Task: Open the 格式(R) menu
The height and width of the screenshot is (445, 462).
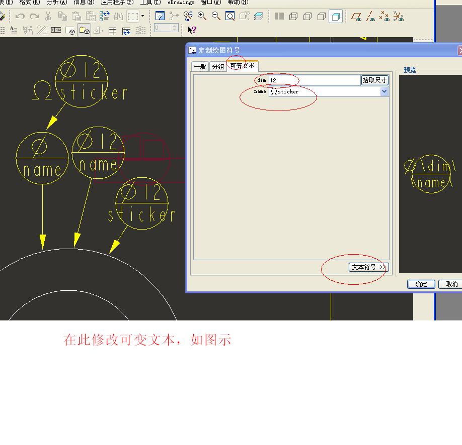Action: (30, 3)
